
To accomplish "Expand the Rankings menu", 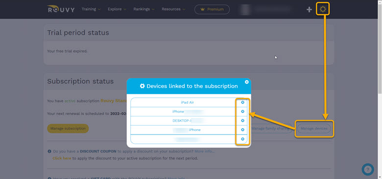I will [x=144, y=9].
